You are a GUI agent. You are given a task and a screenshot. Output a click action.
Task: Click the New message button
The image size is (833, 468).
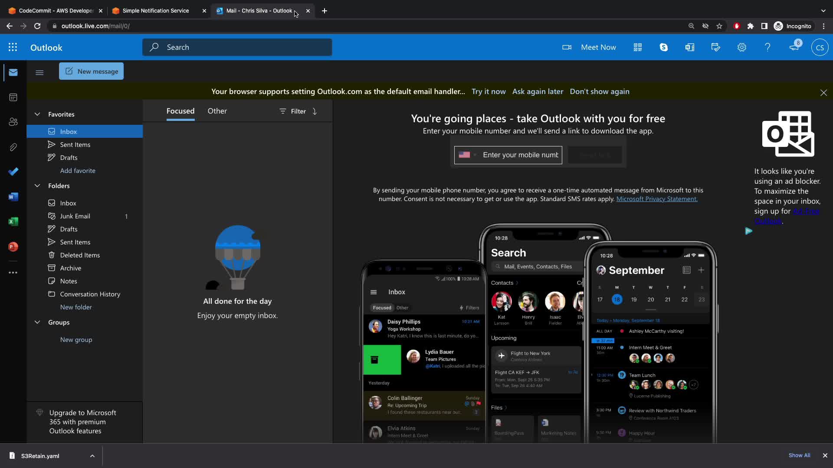[91, 71]
